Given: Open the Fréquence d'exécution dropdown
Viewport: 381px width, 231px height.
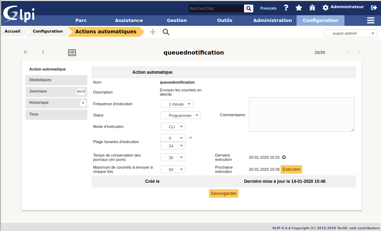Looking at the screenshot, I should (176, 104).
